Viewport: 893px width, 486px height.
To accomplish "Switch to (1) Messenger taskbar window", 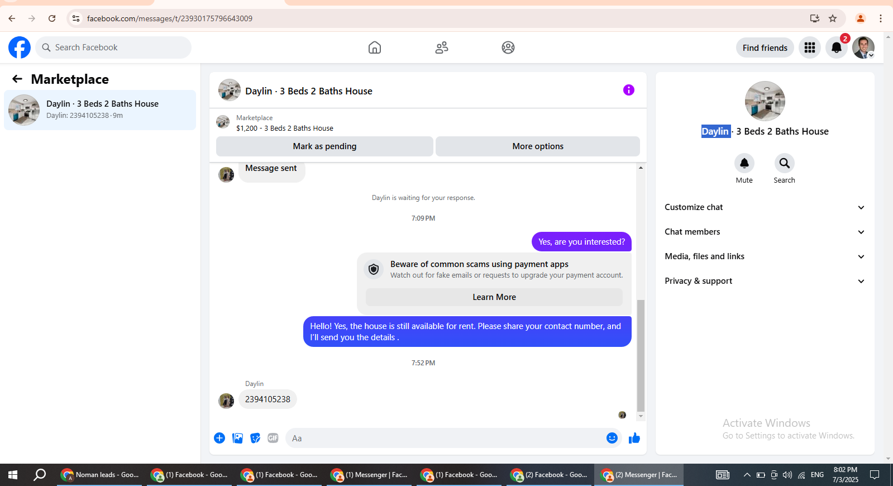I will click(369, 475).
